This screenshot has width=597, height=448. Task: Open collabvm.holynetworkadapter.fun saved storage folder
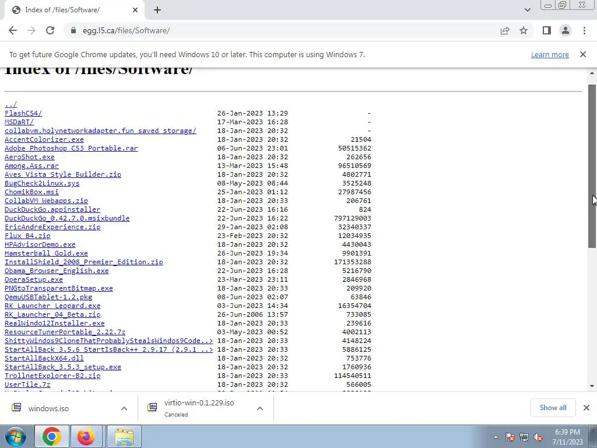pyautogui.click(x=100, y=131)
